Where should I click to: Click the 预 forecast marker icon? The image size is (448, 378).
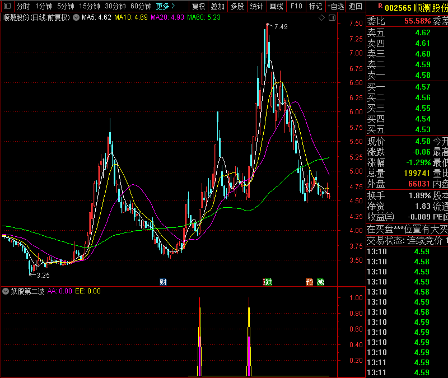[309, 281]
